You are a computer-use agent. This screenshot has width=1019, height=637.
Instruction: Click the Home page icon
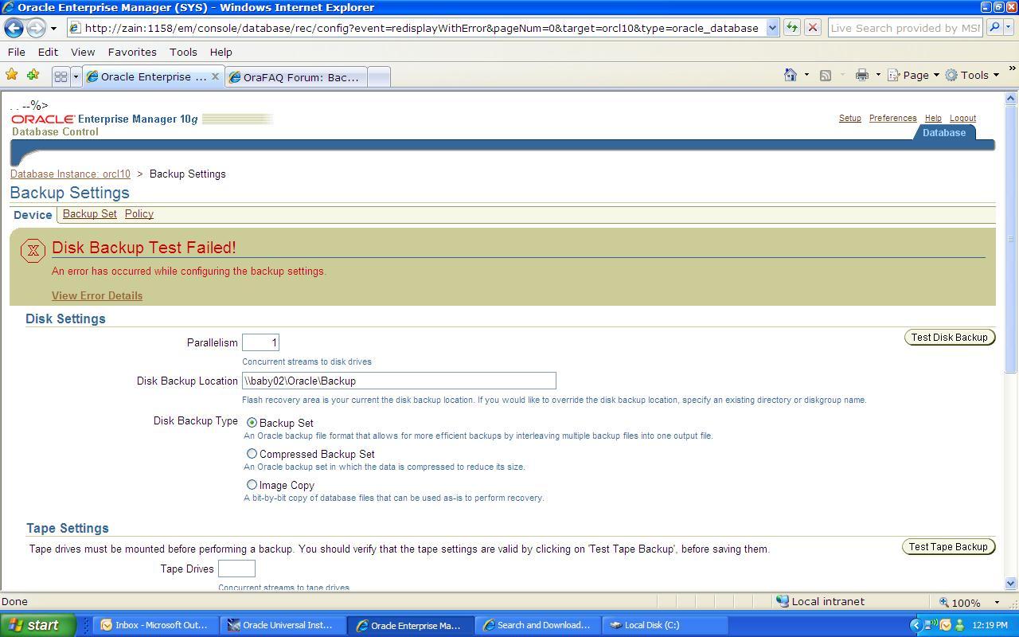791,75
